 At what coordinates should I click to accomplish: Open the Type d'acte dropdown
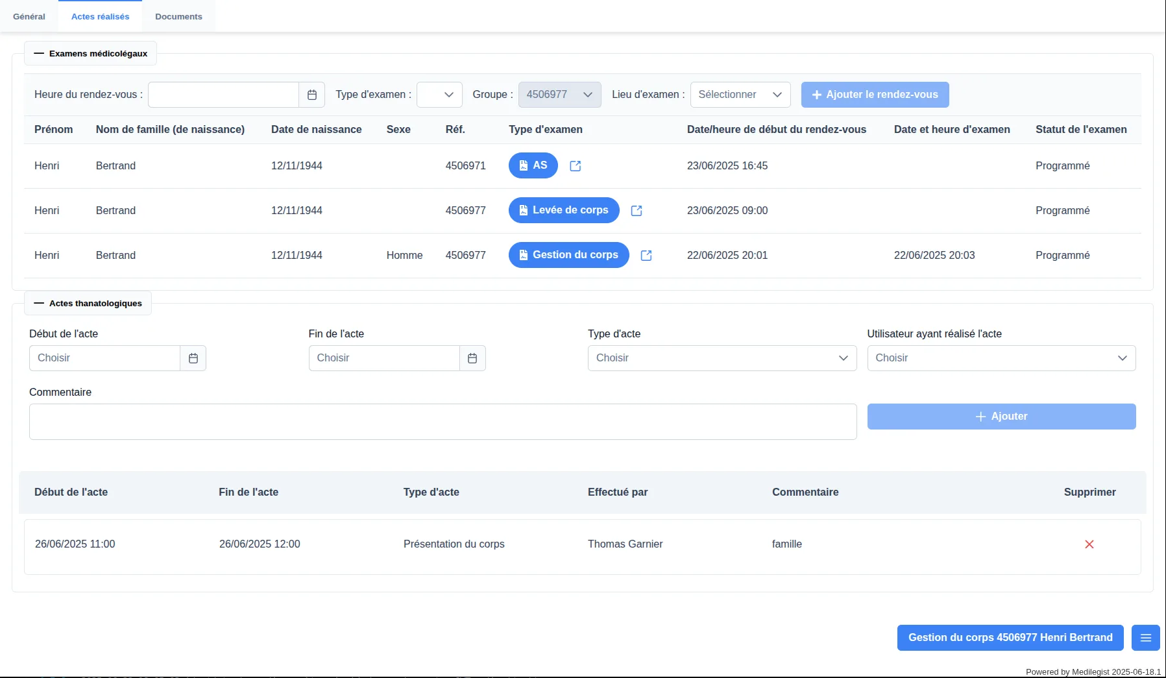pyautogui.click(x=722, y=358)
